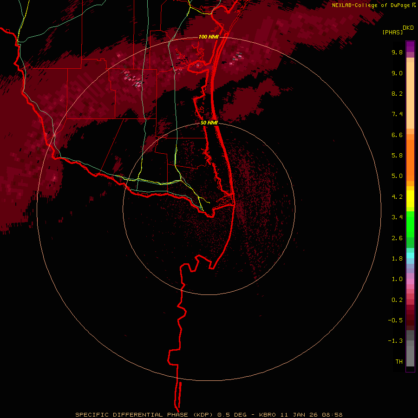Viewport: 418px width, 418px height.
Task: Click the 5.8 scale value
Action: [397, 156]
